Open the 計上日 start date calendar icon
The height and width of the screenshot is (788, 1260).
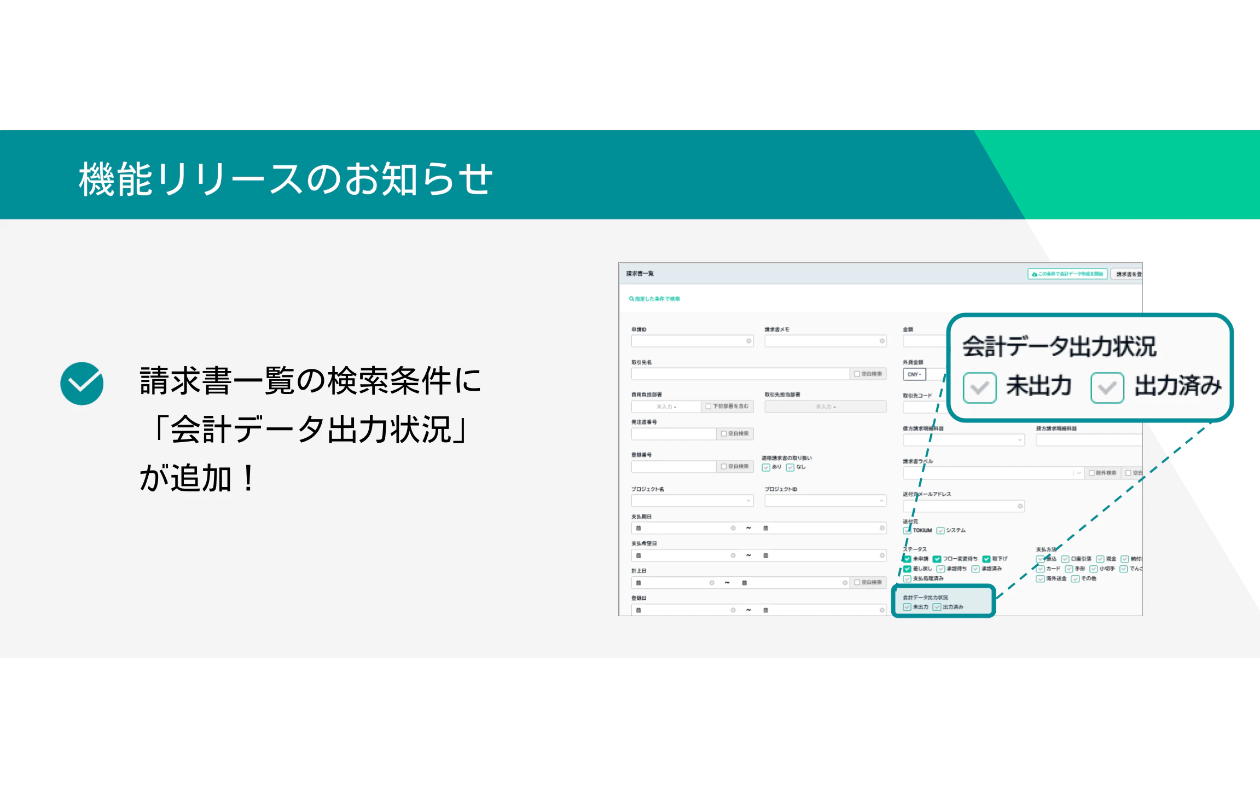pos(638,583)
